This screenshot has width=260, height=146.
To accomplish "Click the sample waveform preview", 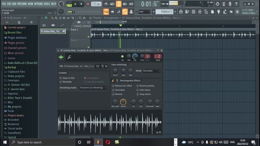I will tap(110, 122).
